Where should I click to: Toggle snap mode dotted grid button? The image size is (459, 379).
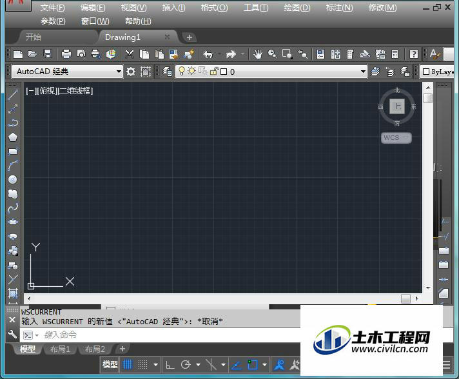[x=143, y=365]
